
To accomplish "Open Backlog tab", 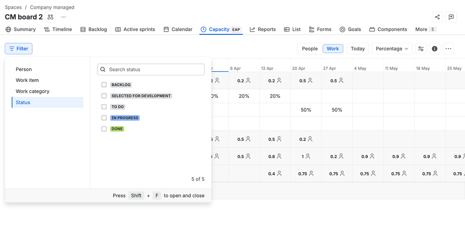I will 94,29.
